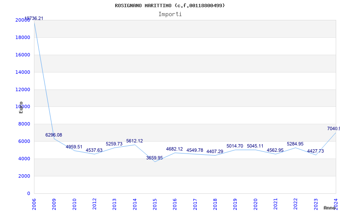340x212 pixels.
Task: Click the y-axis value 18000
Action: pyautogui.click(x=23, y=37)
